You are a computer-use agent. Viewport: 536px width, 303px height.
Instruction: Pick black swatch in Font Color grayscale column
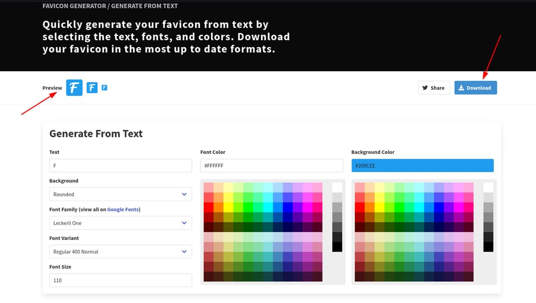(x=337, y=247)
